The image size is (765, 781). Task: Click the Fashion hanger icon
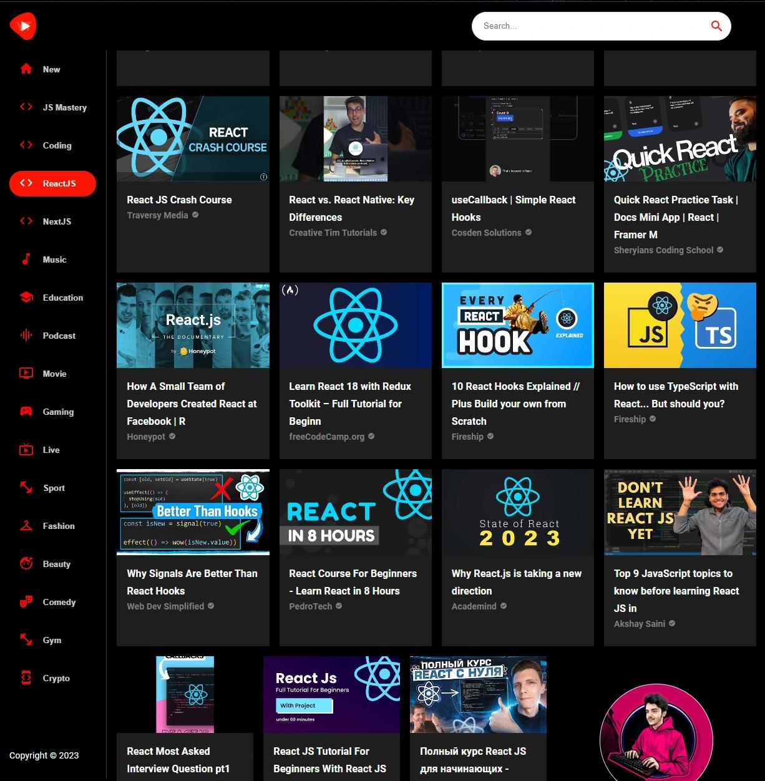tap(26, 526)
